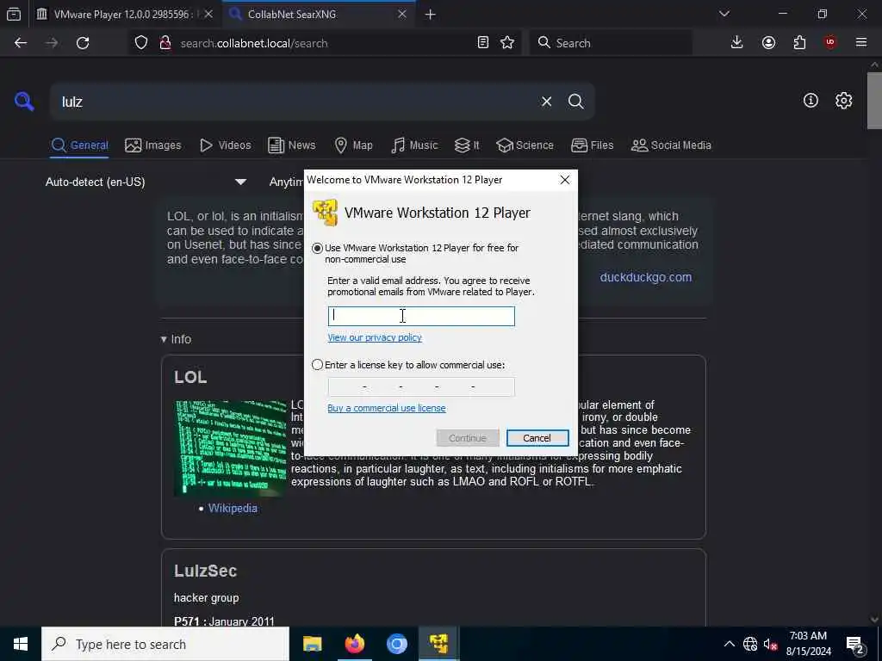The width and height of the screenshot is (882, 661).
Task: Open the duckduckgo.com answer source link
Action: point(646,277)
